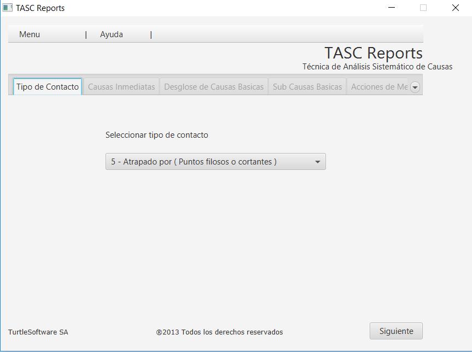Open the Sub Causas Basicas tab
472x352 pixels.
[307, 87]
